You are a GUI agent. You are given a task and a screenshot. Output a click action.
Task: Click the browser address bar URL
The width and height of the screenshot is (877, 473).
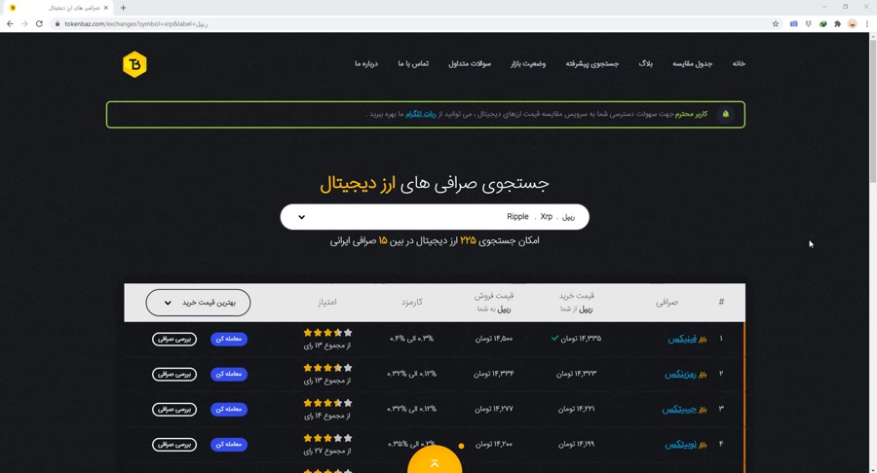[135, 24]
